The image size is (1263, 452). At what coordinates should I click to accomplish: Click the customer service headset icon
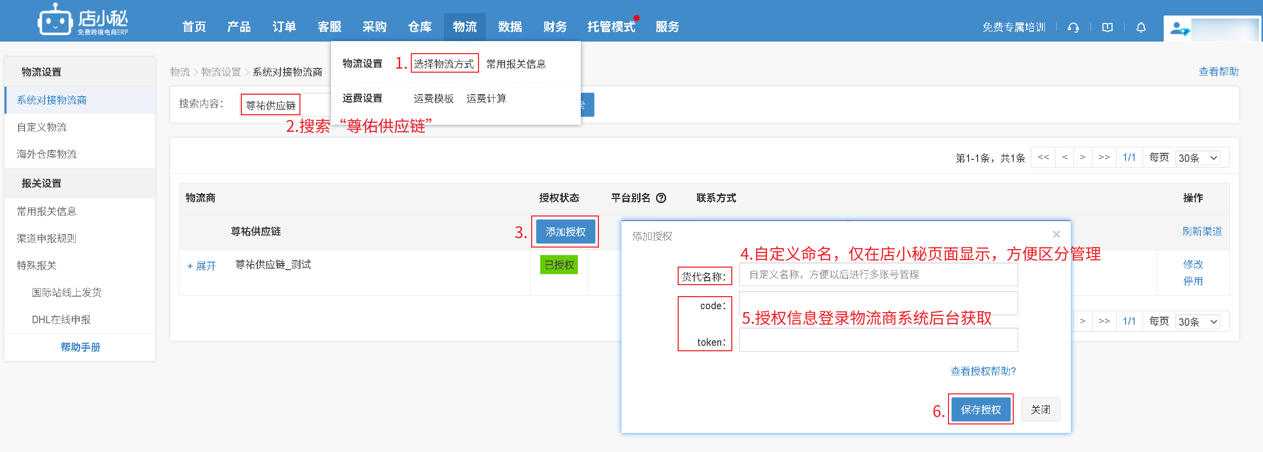point(1073,28)
